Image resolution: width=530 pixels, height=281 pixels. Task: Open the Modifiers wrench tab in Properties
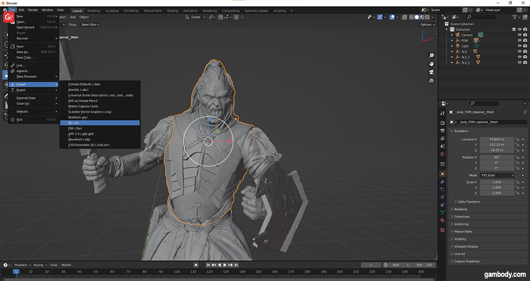(x=443, y=182)
